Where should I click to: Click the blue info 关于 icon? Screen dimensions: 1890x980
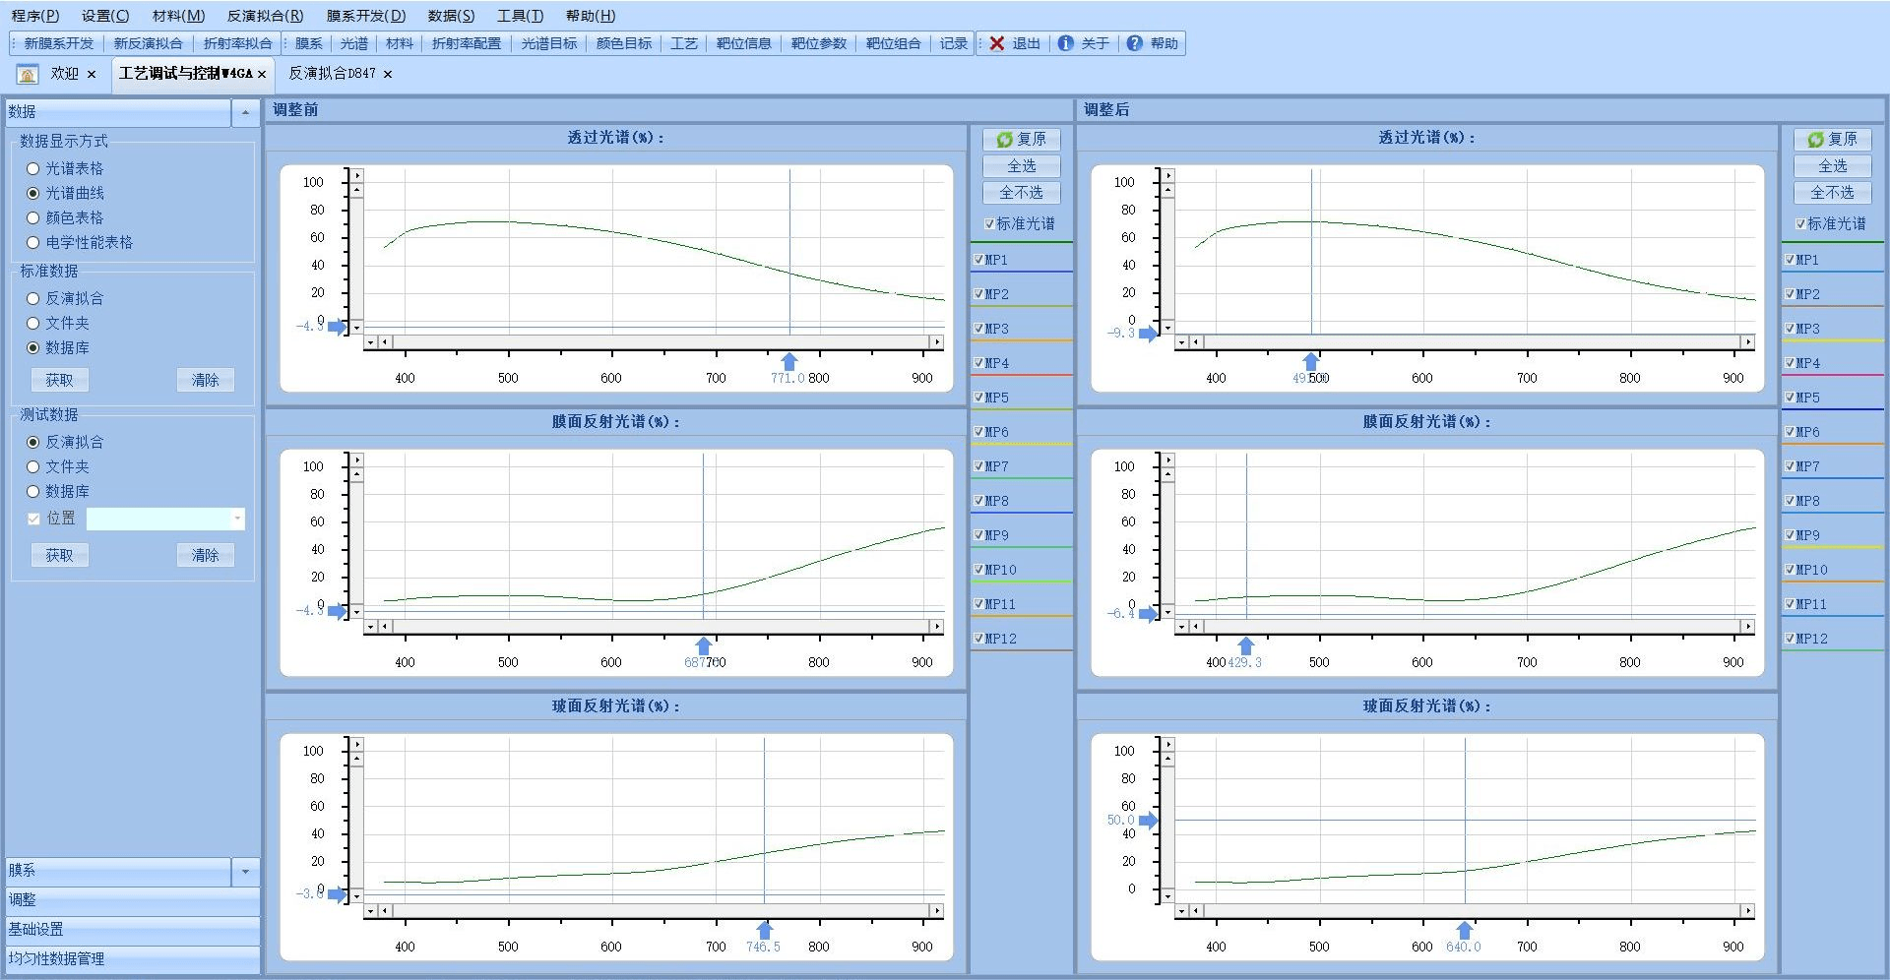(x=1066, y=43)
